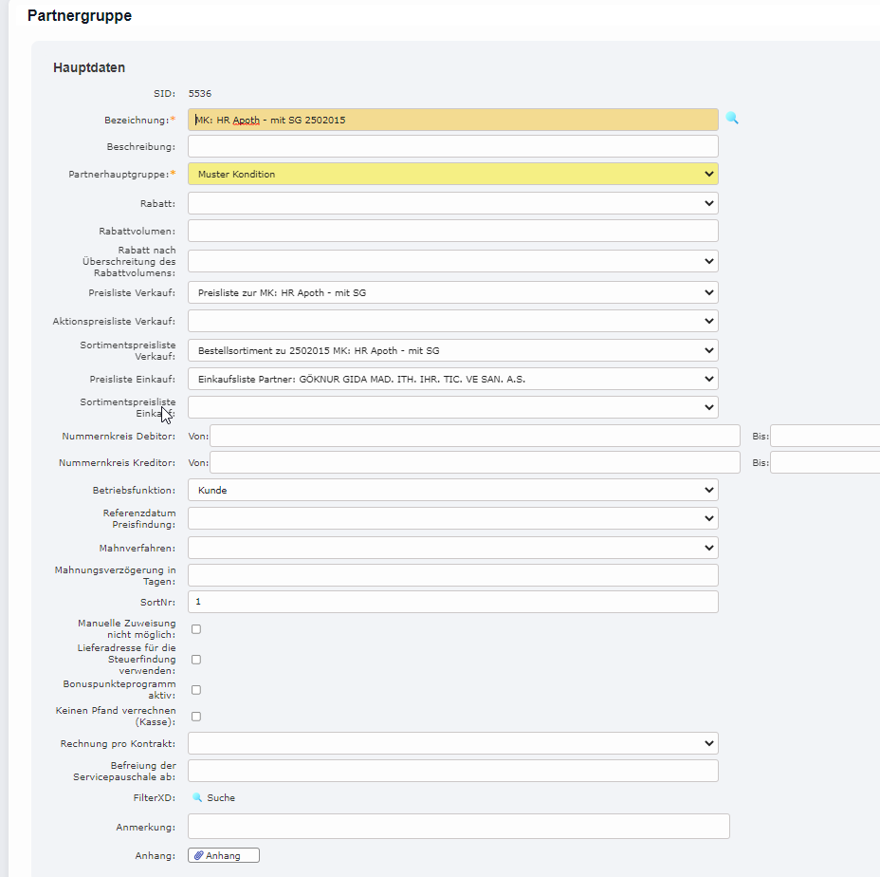
Task: Open the Betriebsfunktion dropdown showing Kunde
Action: (452, 490)
